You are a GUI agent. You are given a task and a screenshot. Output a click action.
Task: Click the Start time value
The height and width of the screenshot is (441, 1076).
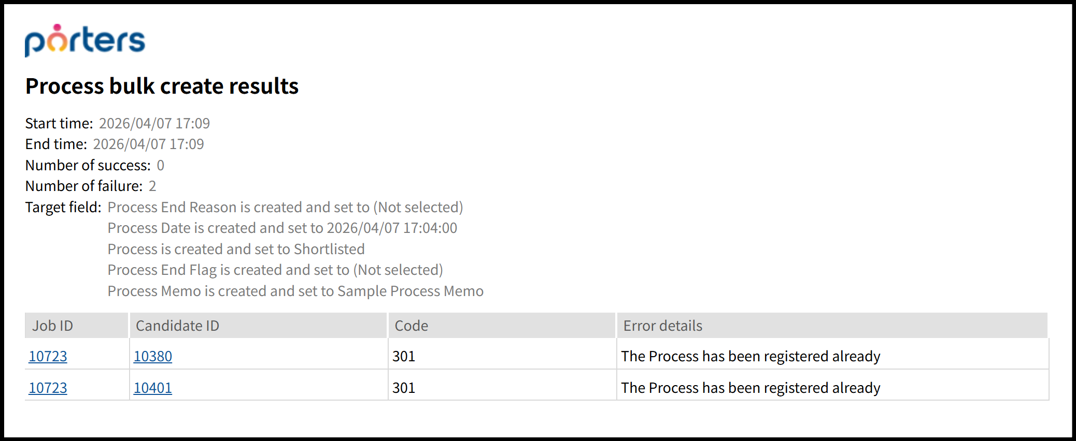(x=154, y=123)
